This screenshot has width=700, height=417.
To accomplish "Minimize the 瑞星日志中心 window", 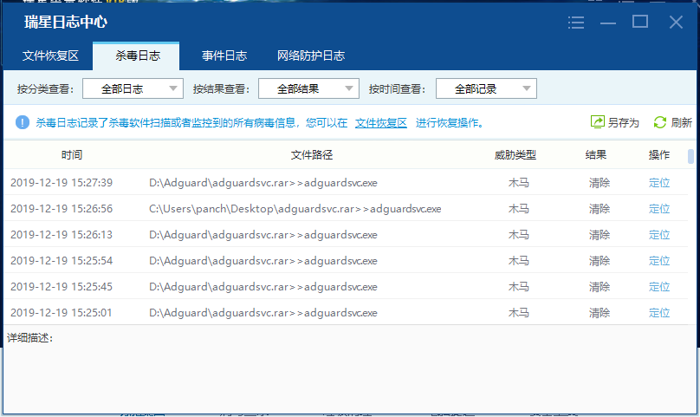I will pyautogui.click(x=608, y=23).
